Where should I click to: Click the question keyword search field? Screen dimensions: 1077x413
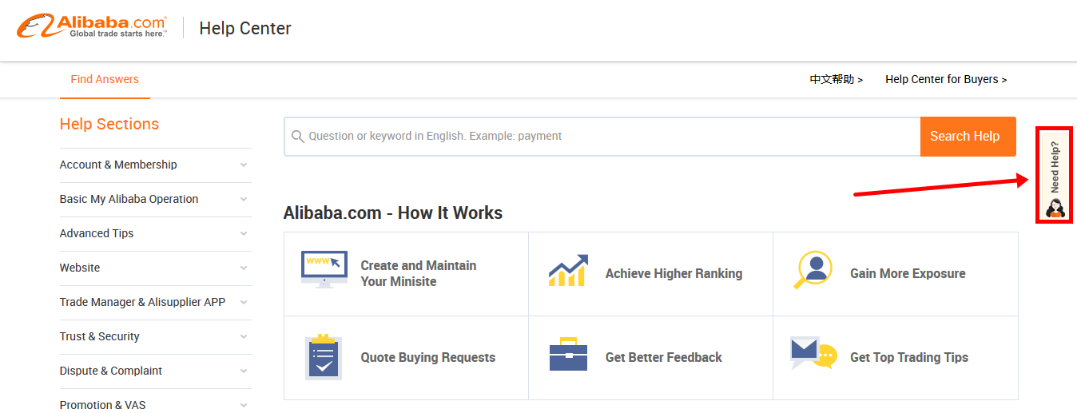[602, 137]
